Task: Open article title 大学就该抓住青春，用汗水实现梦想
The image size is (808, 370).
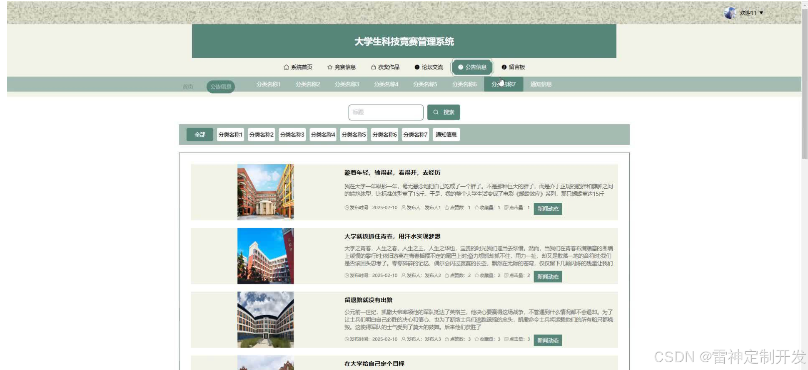Action: pos(392,236)
